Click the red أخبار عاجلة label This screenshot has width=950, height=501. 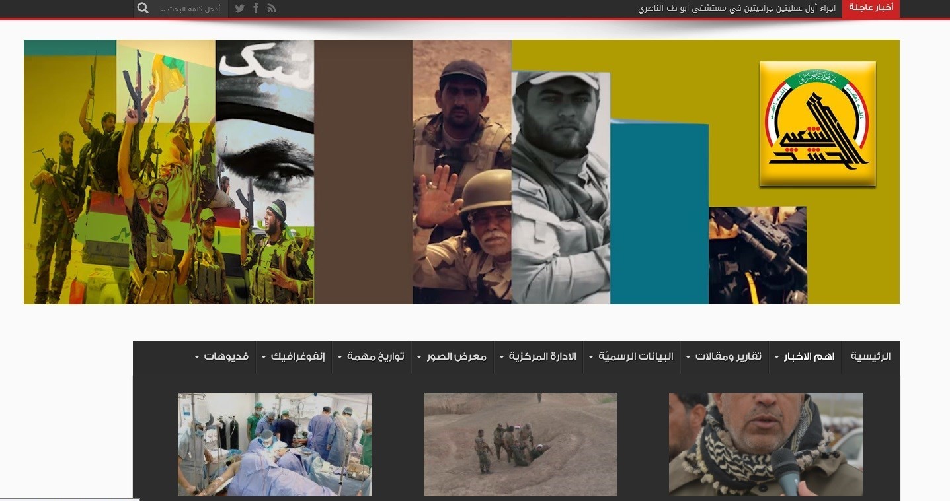[x=871, y=8]
